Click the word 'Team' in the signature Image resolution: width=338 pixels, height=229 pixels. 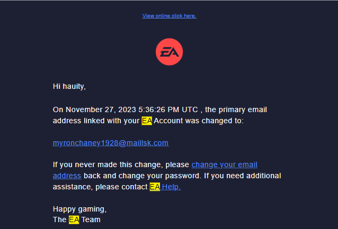(x=91, y=219)
